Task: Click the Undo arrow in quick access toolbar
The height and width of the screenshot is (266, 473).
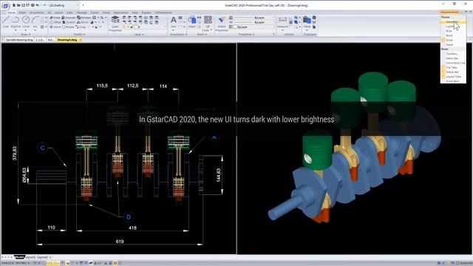Action: [x=38, y=5]
